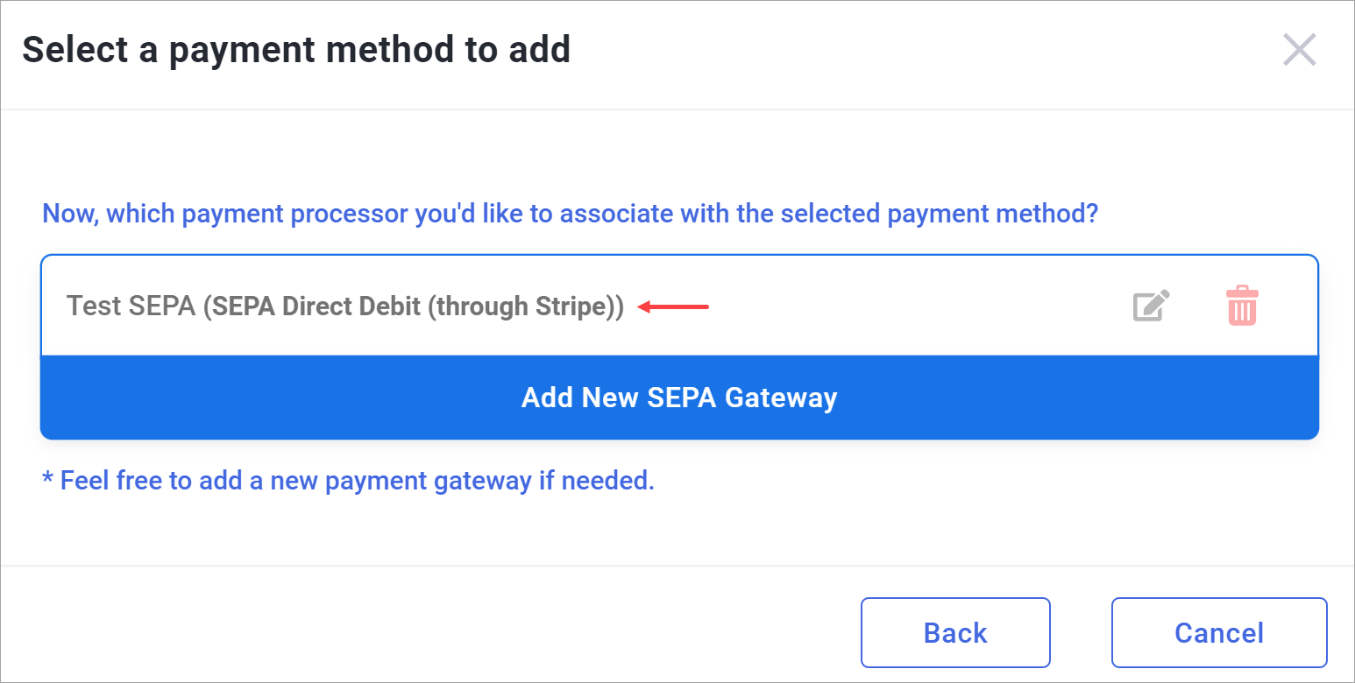
Task: Close the payment method dialog with X
Action: [1299, 50]
